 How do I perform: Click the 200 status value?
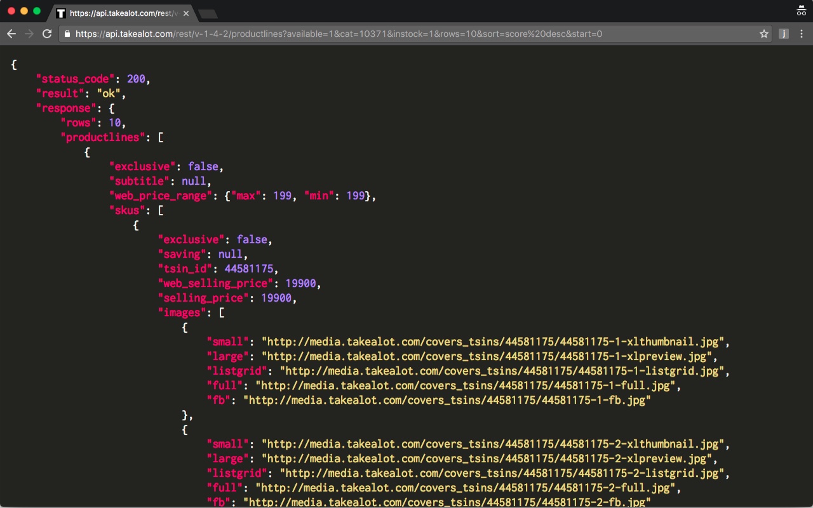[x=136, y=79]
